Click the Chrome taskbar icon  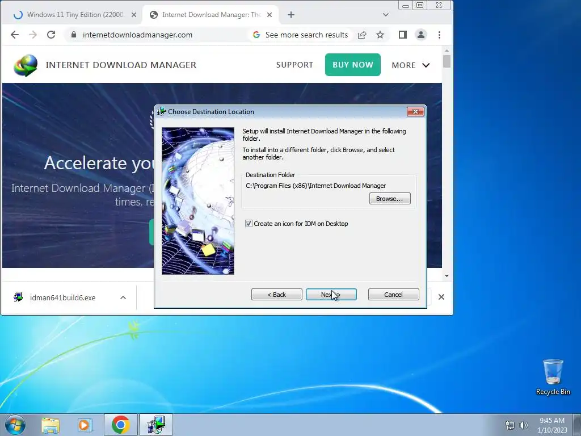(x=120, y=425)
